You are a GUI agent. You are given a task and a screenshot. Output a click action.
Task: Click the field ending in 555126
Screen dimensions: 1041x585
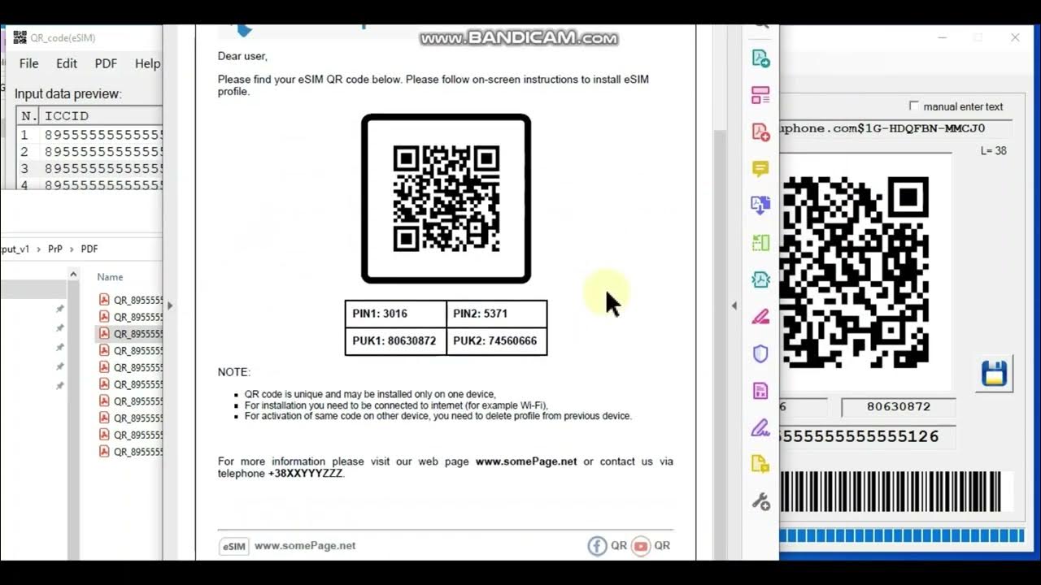point(867,437)
